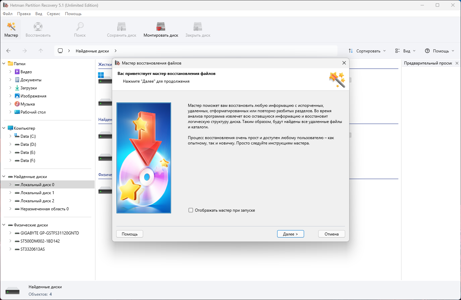
Task: Click the Монтировать диск toolbar icon
Action: [161, 27]
